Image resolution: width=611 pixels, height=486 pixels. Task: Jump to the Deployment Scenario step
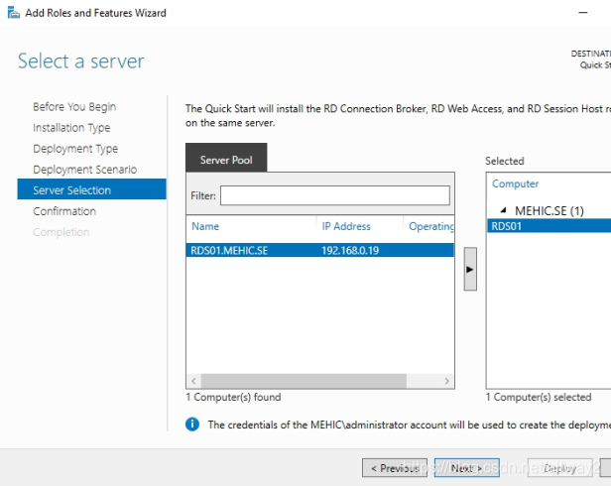pyautogui.click(x=84, y=170)
